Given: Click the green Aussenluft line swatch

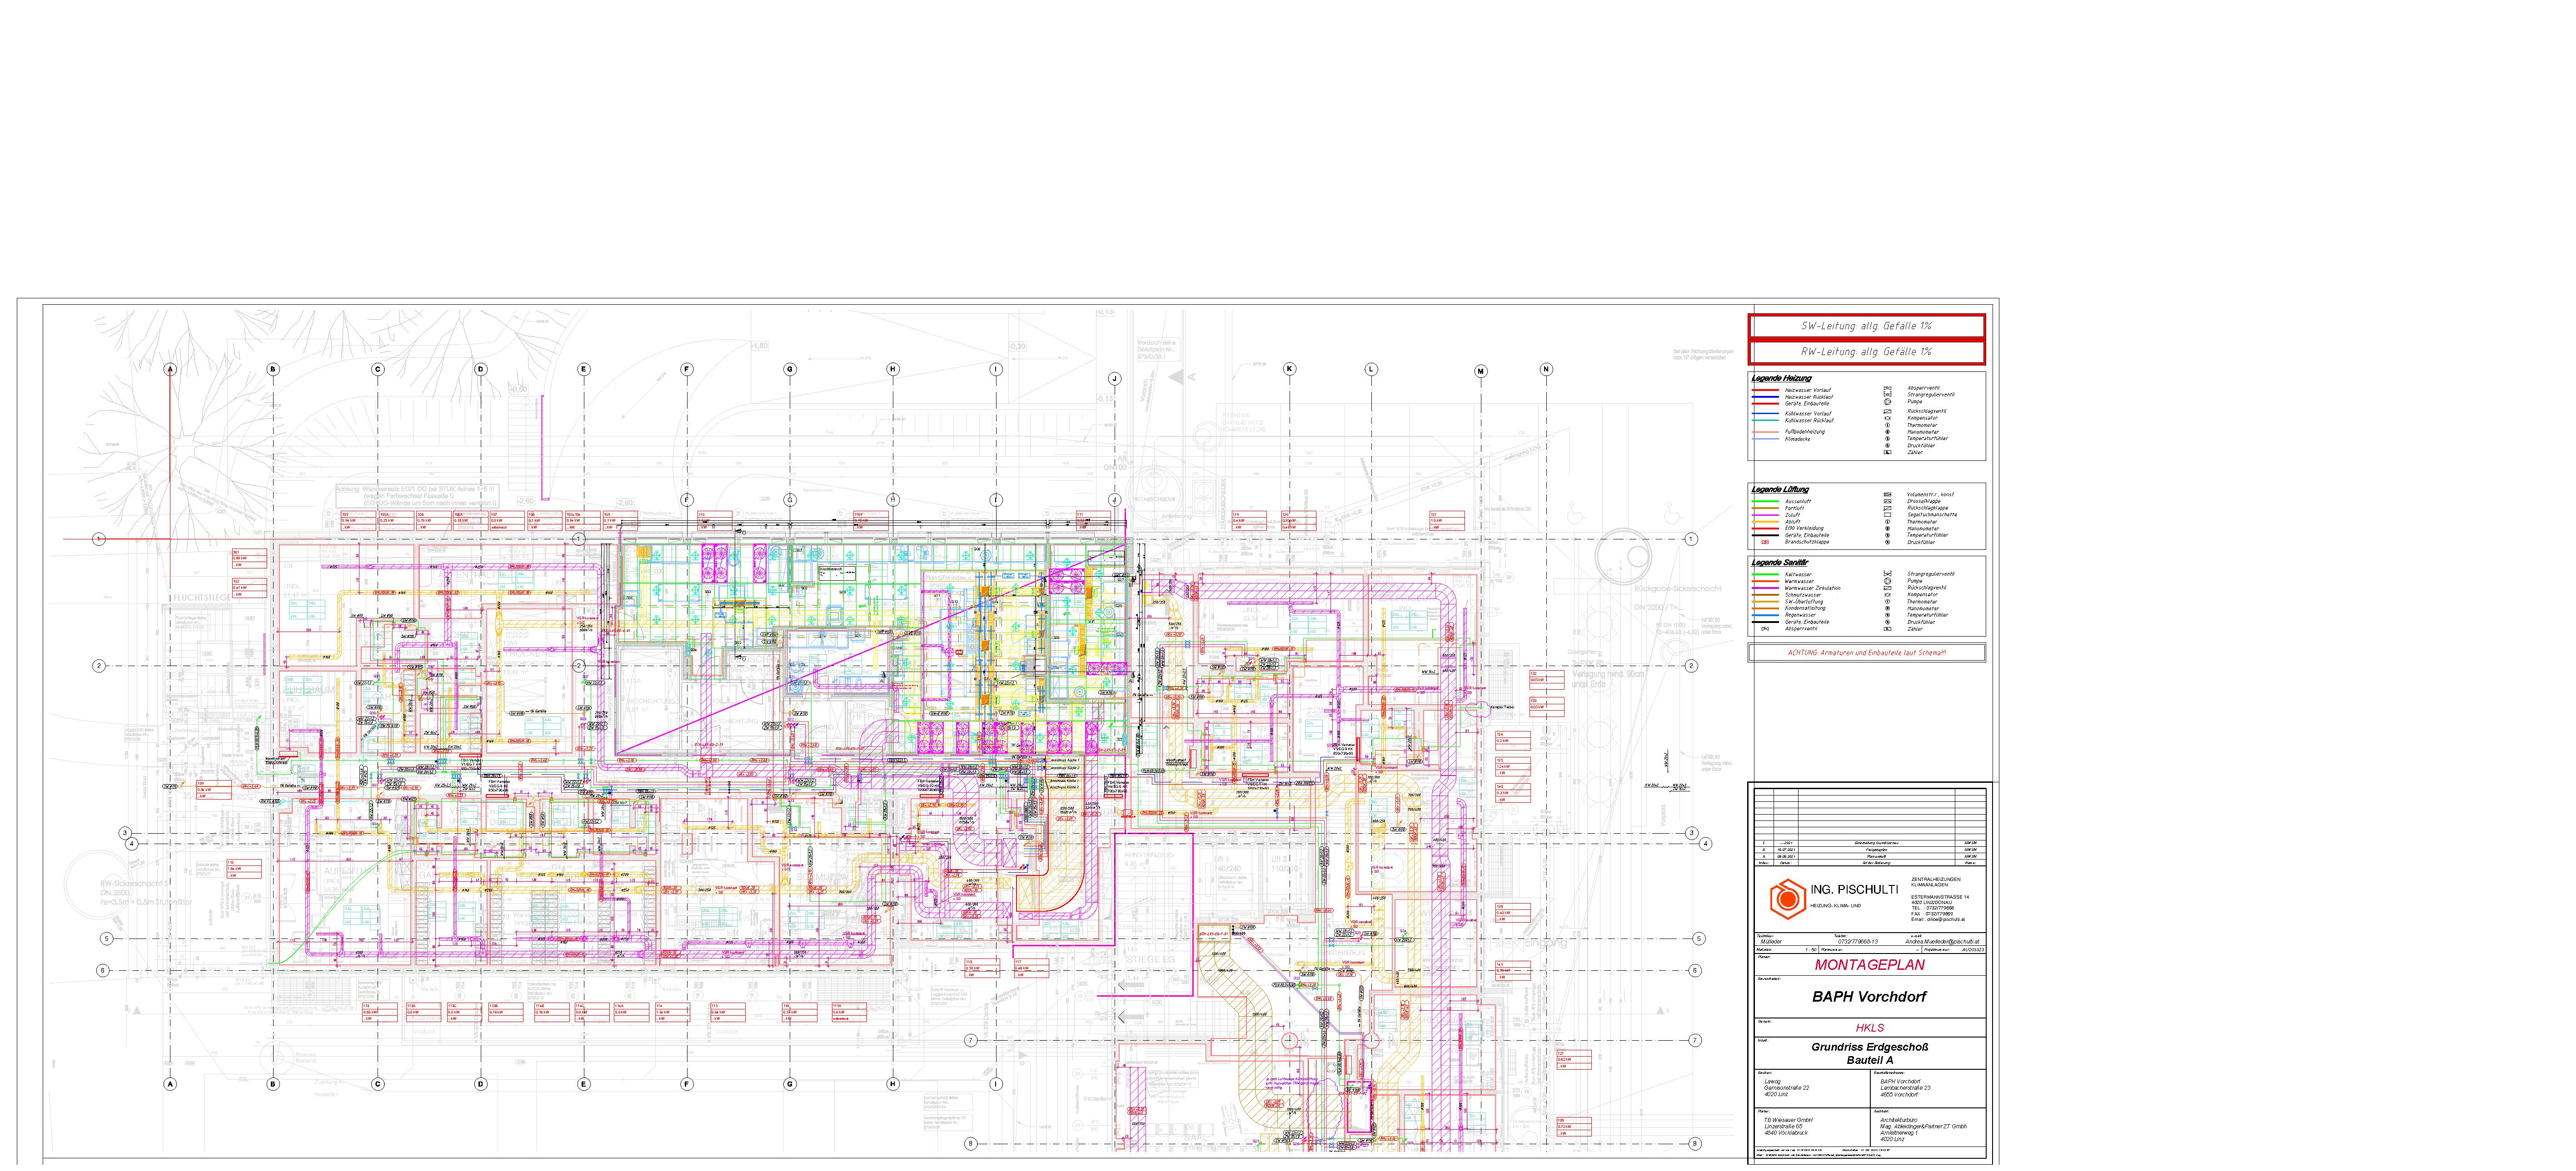Looking at the screenshot, I should coord(1766,502).
